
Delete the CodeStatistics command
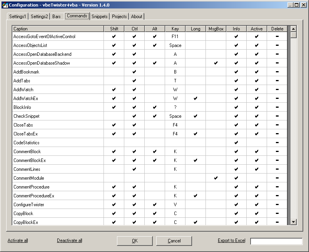click(277, 142)
